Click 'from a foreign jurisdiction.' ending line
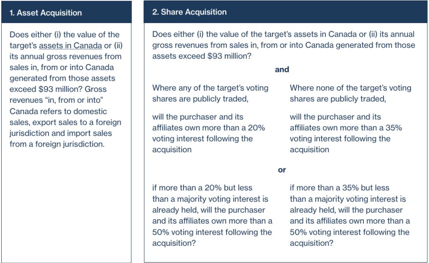Image resolution: width=429 pixels, height=263 pixels. (x=57, y=144)
